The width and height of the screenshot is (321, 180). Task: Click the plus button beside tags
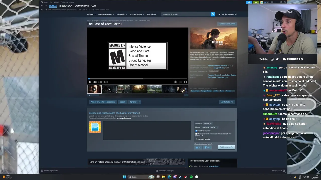(x=233, y=91)
